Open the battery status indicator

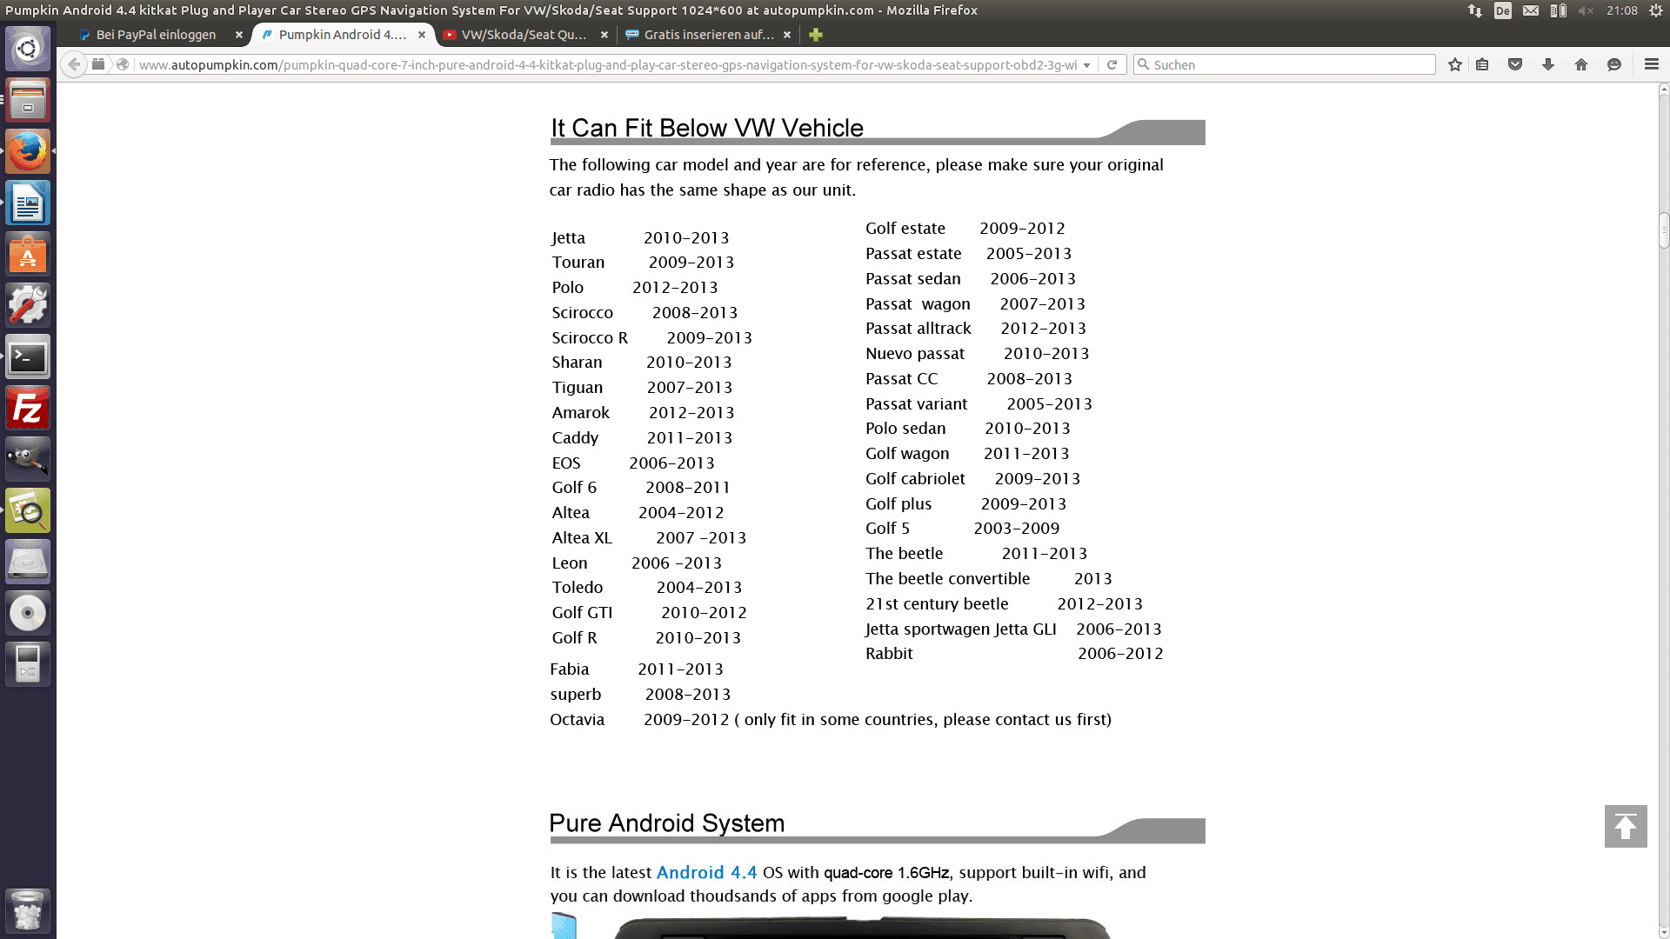point(1558,10)
